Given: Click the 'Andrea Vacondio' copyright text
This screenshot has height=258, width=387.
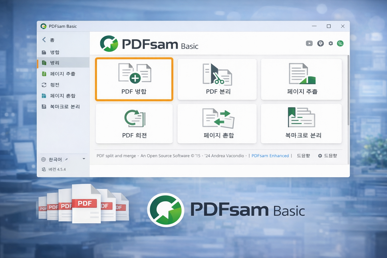Looking at the screenshot, I should click(228, 156).
